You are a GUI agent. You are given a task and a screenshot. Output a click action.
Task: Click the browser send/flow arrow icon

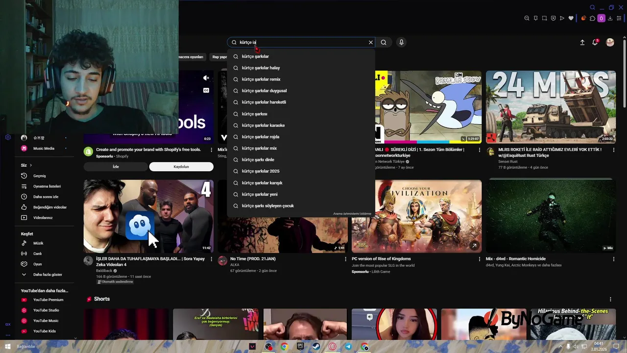(562, 18)
